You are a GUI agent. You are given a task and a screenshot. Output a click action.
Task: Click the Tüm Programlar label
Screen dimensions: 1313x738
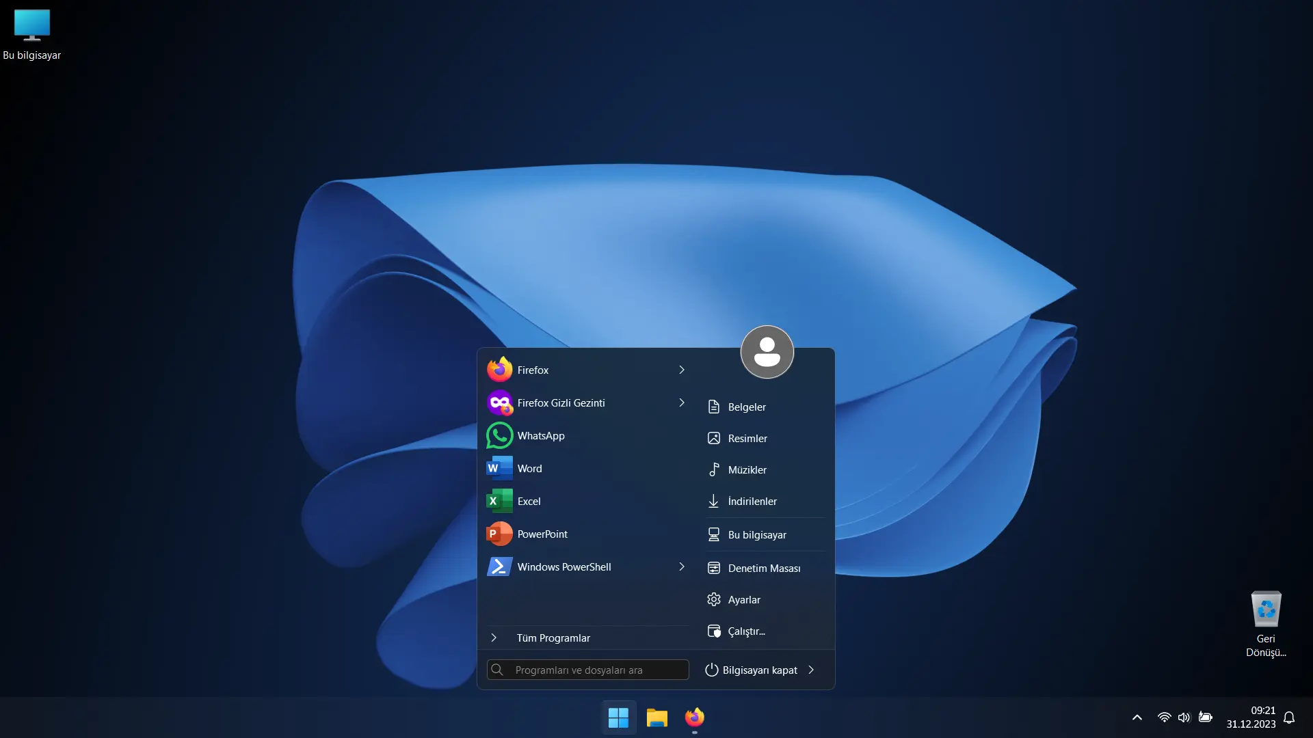553,638
